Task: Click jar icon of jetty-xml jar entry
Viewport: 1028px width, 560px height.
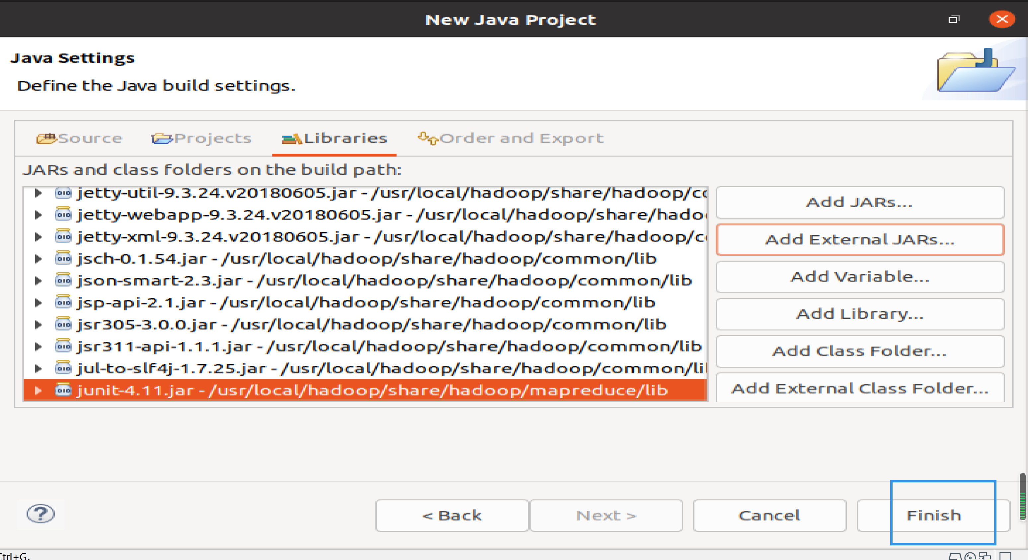Action: (x=63, y=236)
